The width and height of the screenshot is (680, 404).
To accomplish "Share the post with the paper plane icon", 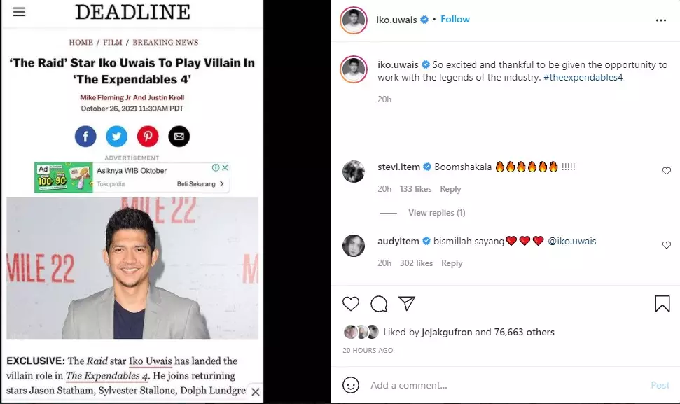I will point(406,303).
